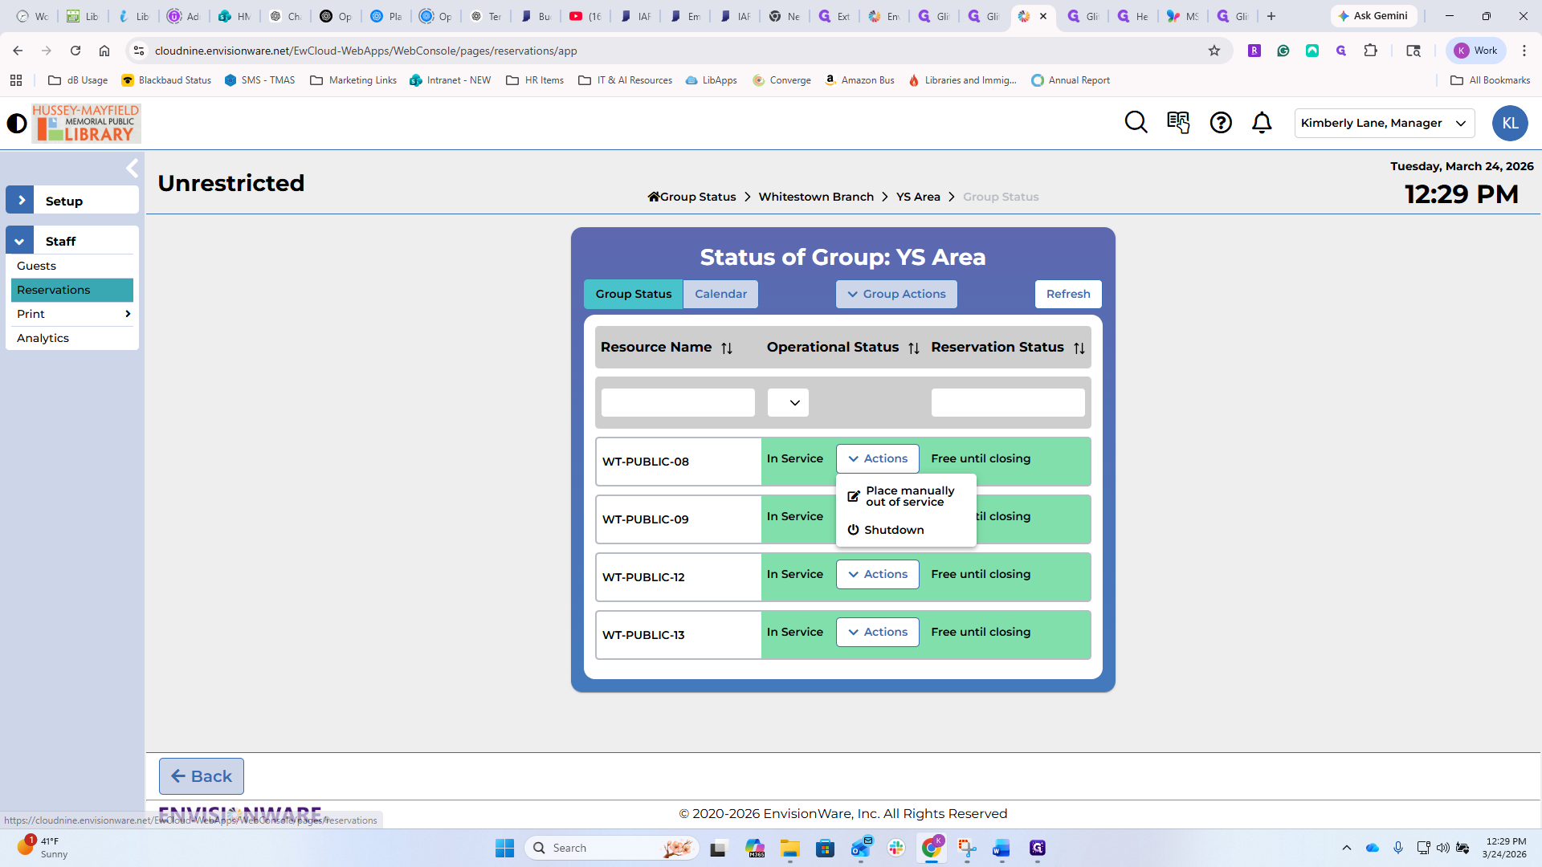Select Shutdown from the actions menu

(894, 531)
